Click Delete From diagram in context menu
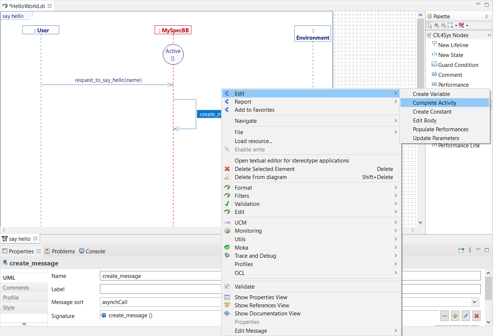493x336 pixels. (311, 177)
